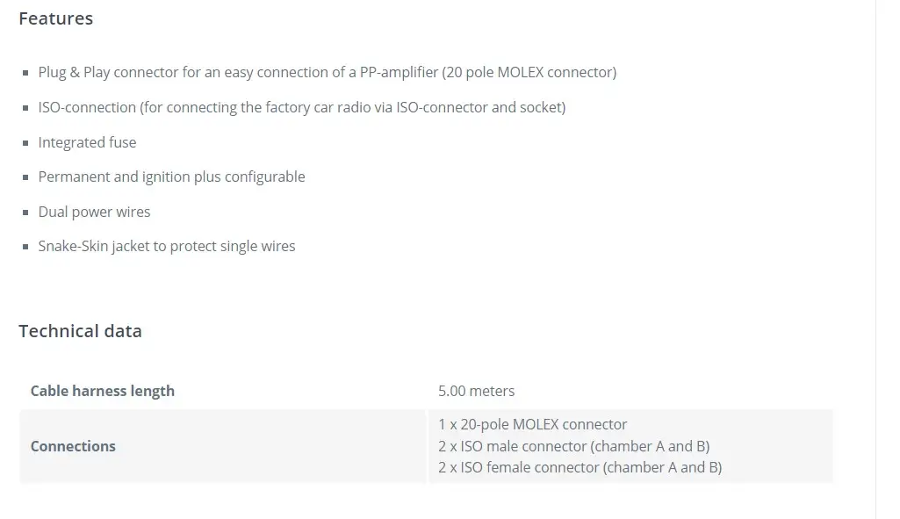The width and height of the screenshot is (900, 519).
Task: Click the bullet beside Dual power wires
Action: tap(25, 213)
